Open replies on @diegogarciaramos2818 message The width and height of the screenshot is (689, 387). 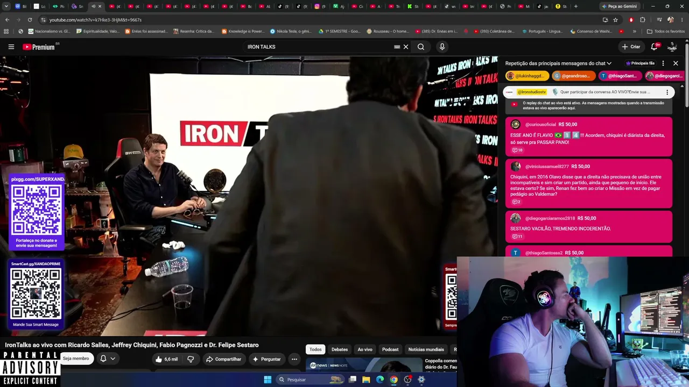(x=517, y=236)
